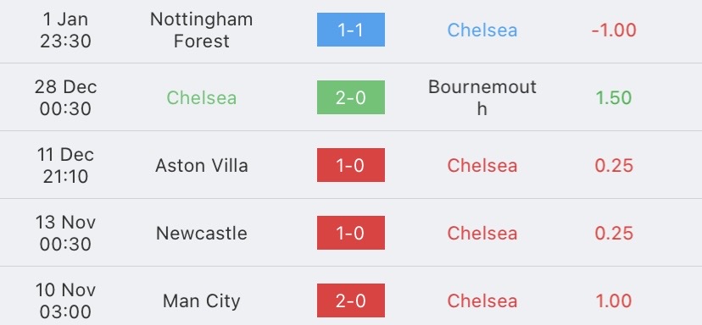Open the green 2-0 Chelsea vs Bournemouth score
This screenshot has height=325, width=702.
coord(350,97)
